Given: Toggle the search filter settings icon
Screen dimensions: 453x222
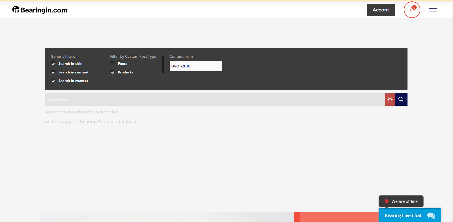Looking at the screenshot, I should tap(390, 99).
